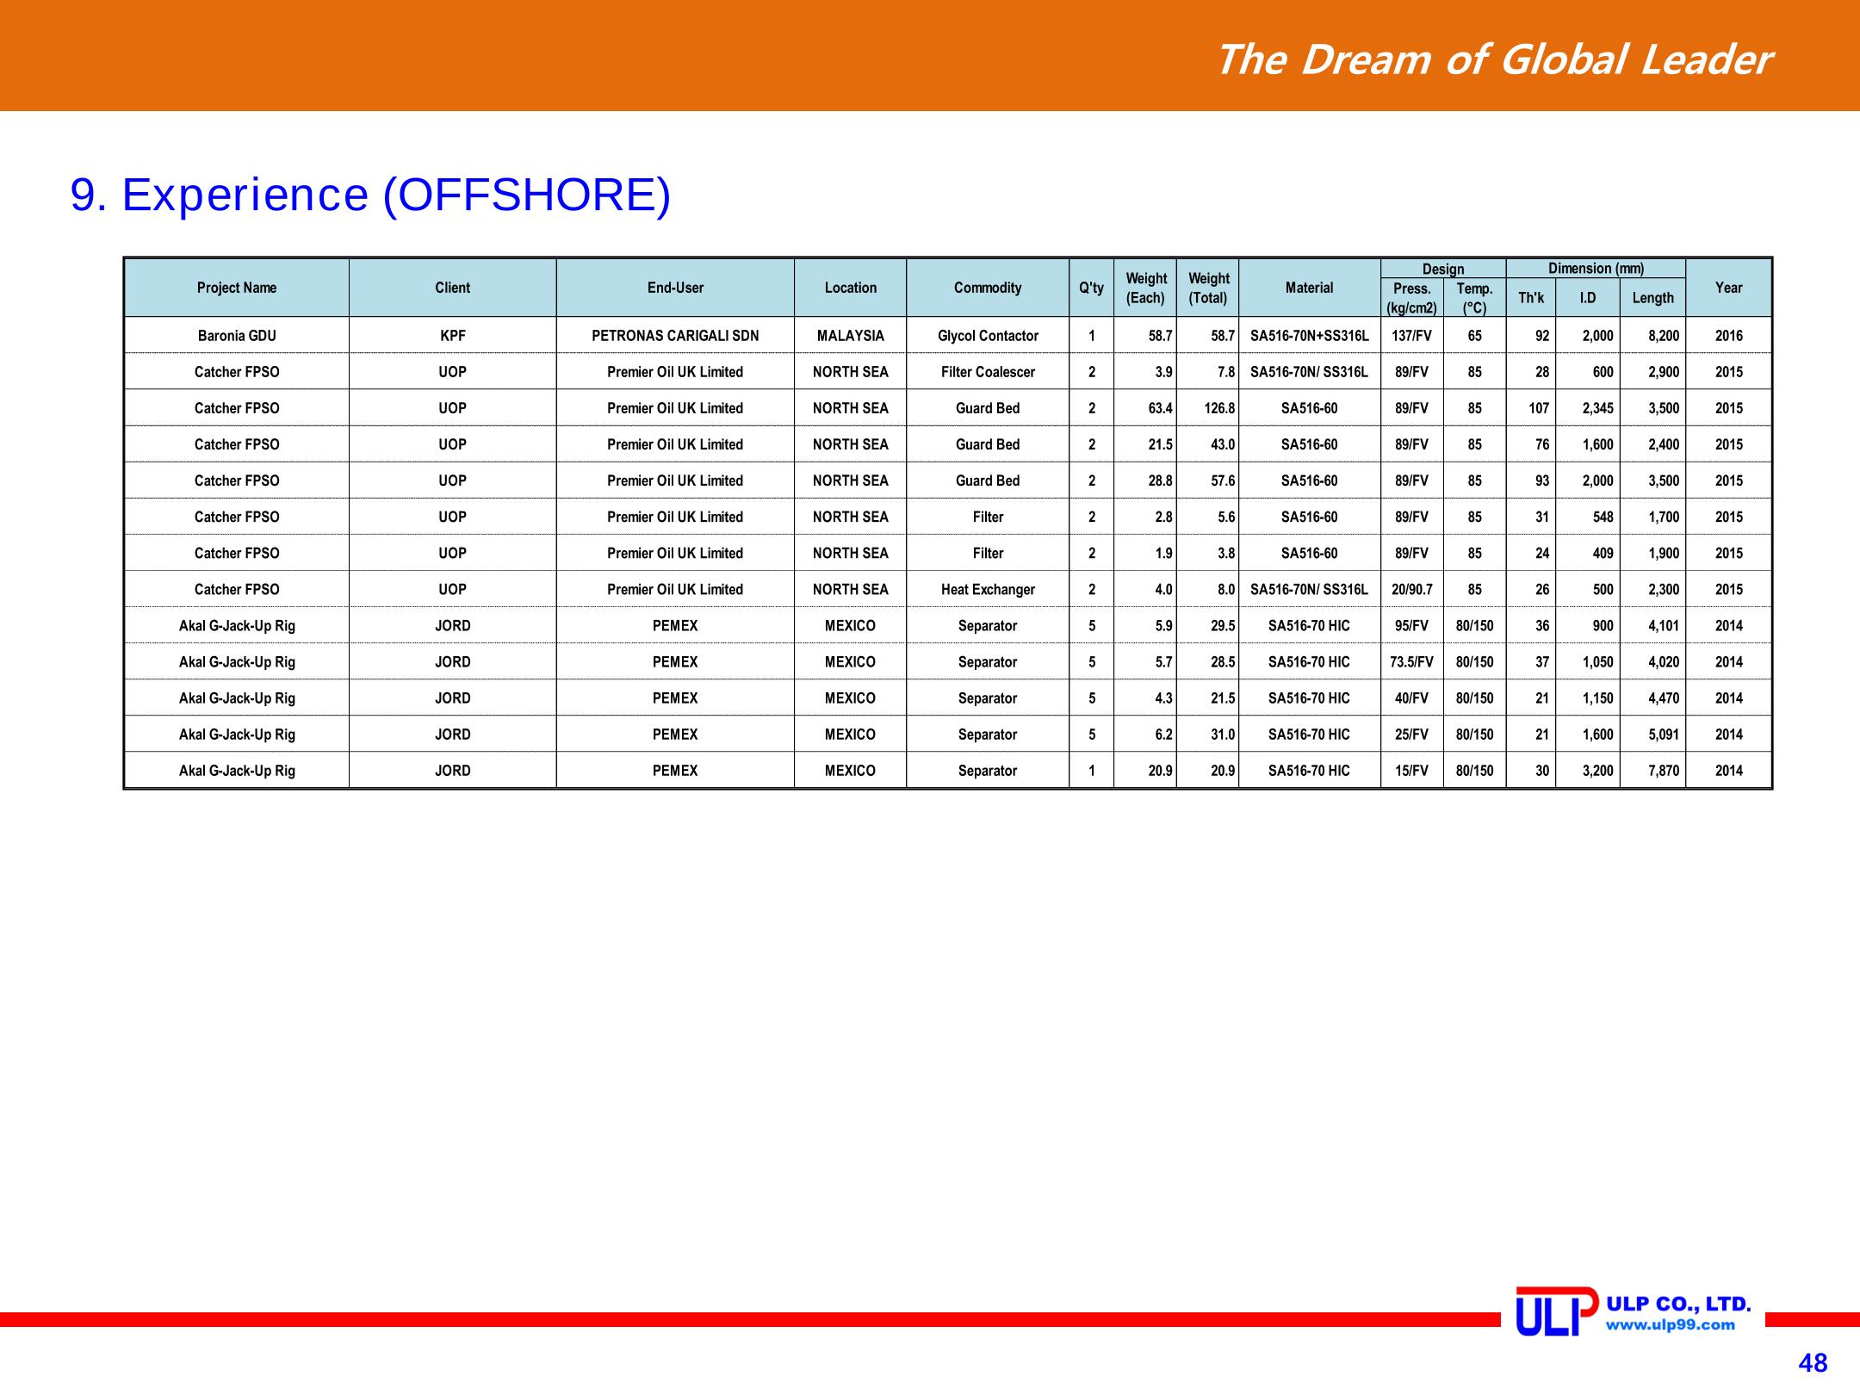Select the '20/90.7' pressure cell

pyautogui.click(x=1412, y=590)
